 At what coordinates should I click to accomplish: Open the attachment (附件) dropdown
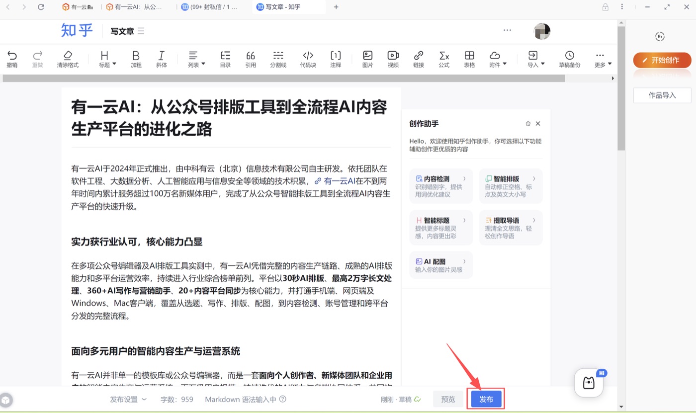click(x=498, y=59)
